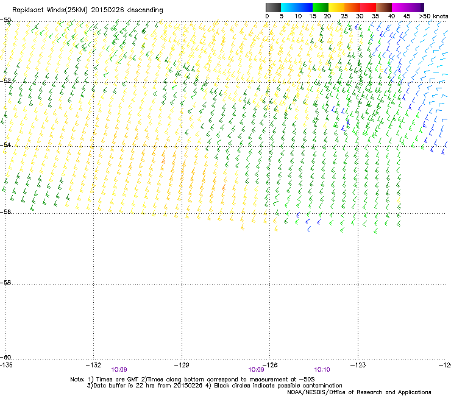Click the 'Data buffer is 22 hrs' note line
The height and width of the screenshot is (396, 451).
point(215,386)
